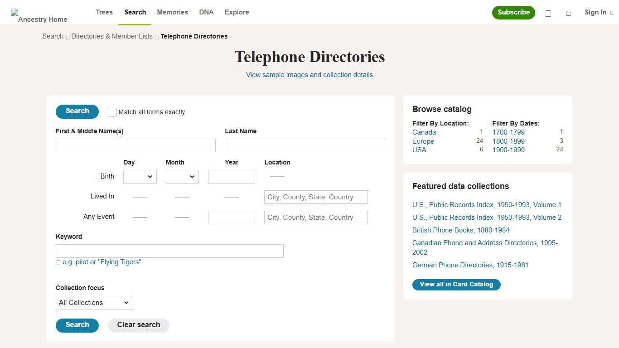The height and width of the screenshot is (348, 619).
Task: Open the Birth Month dropdown
Action: coord(182,177)
